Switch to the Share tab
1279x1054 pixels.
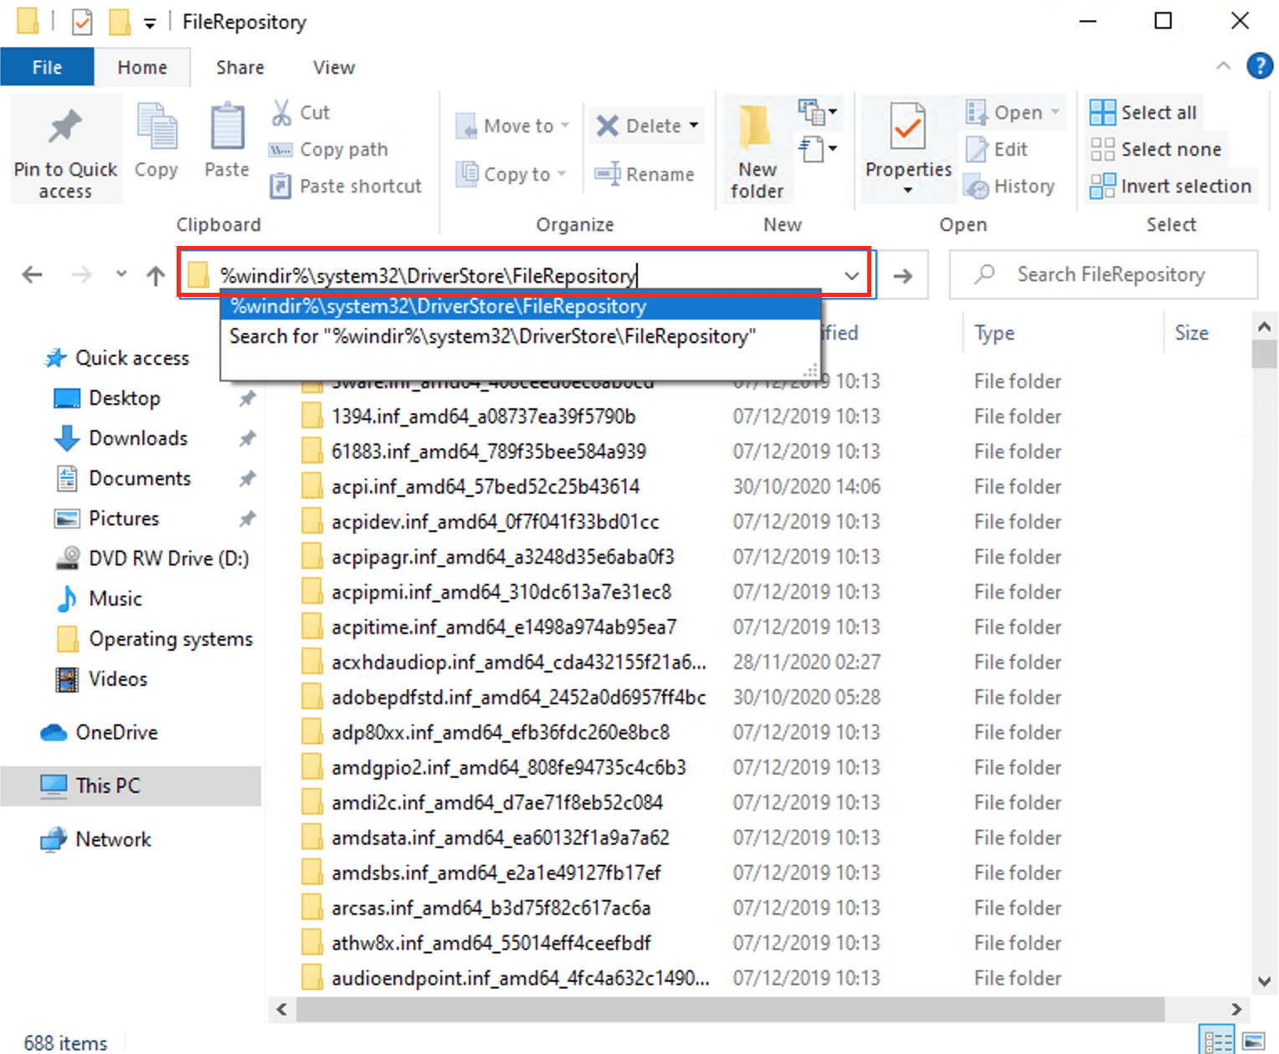[239, 67]
